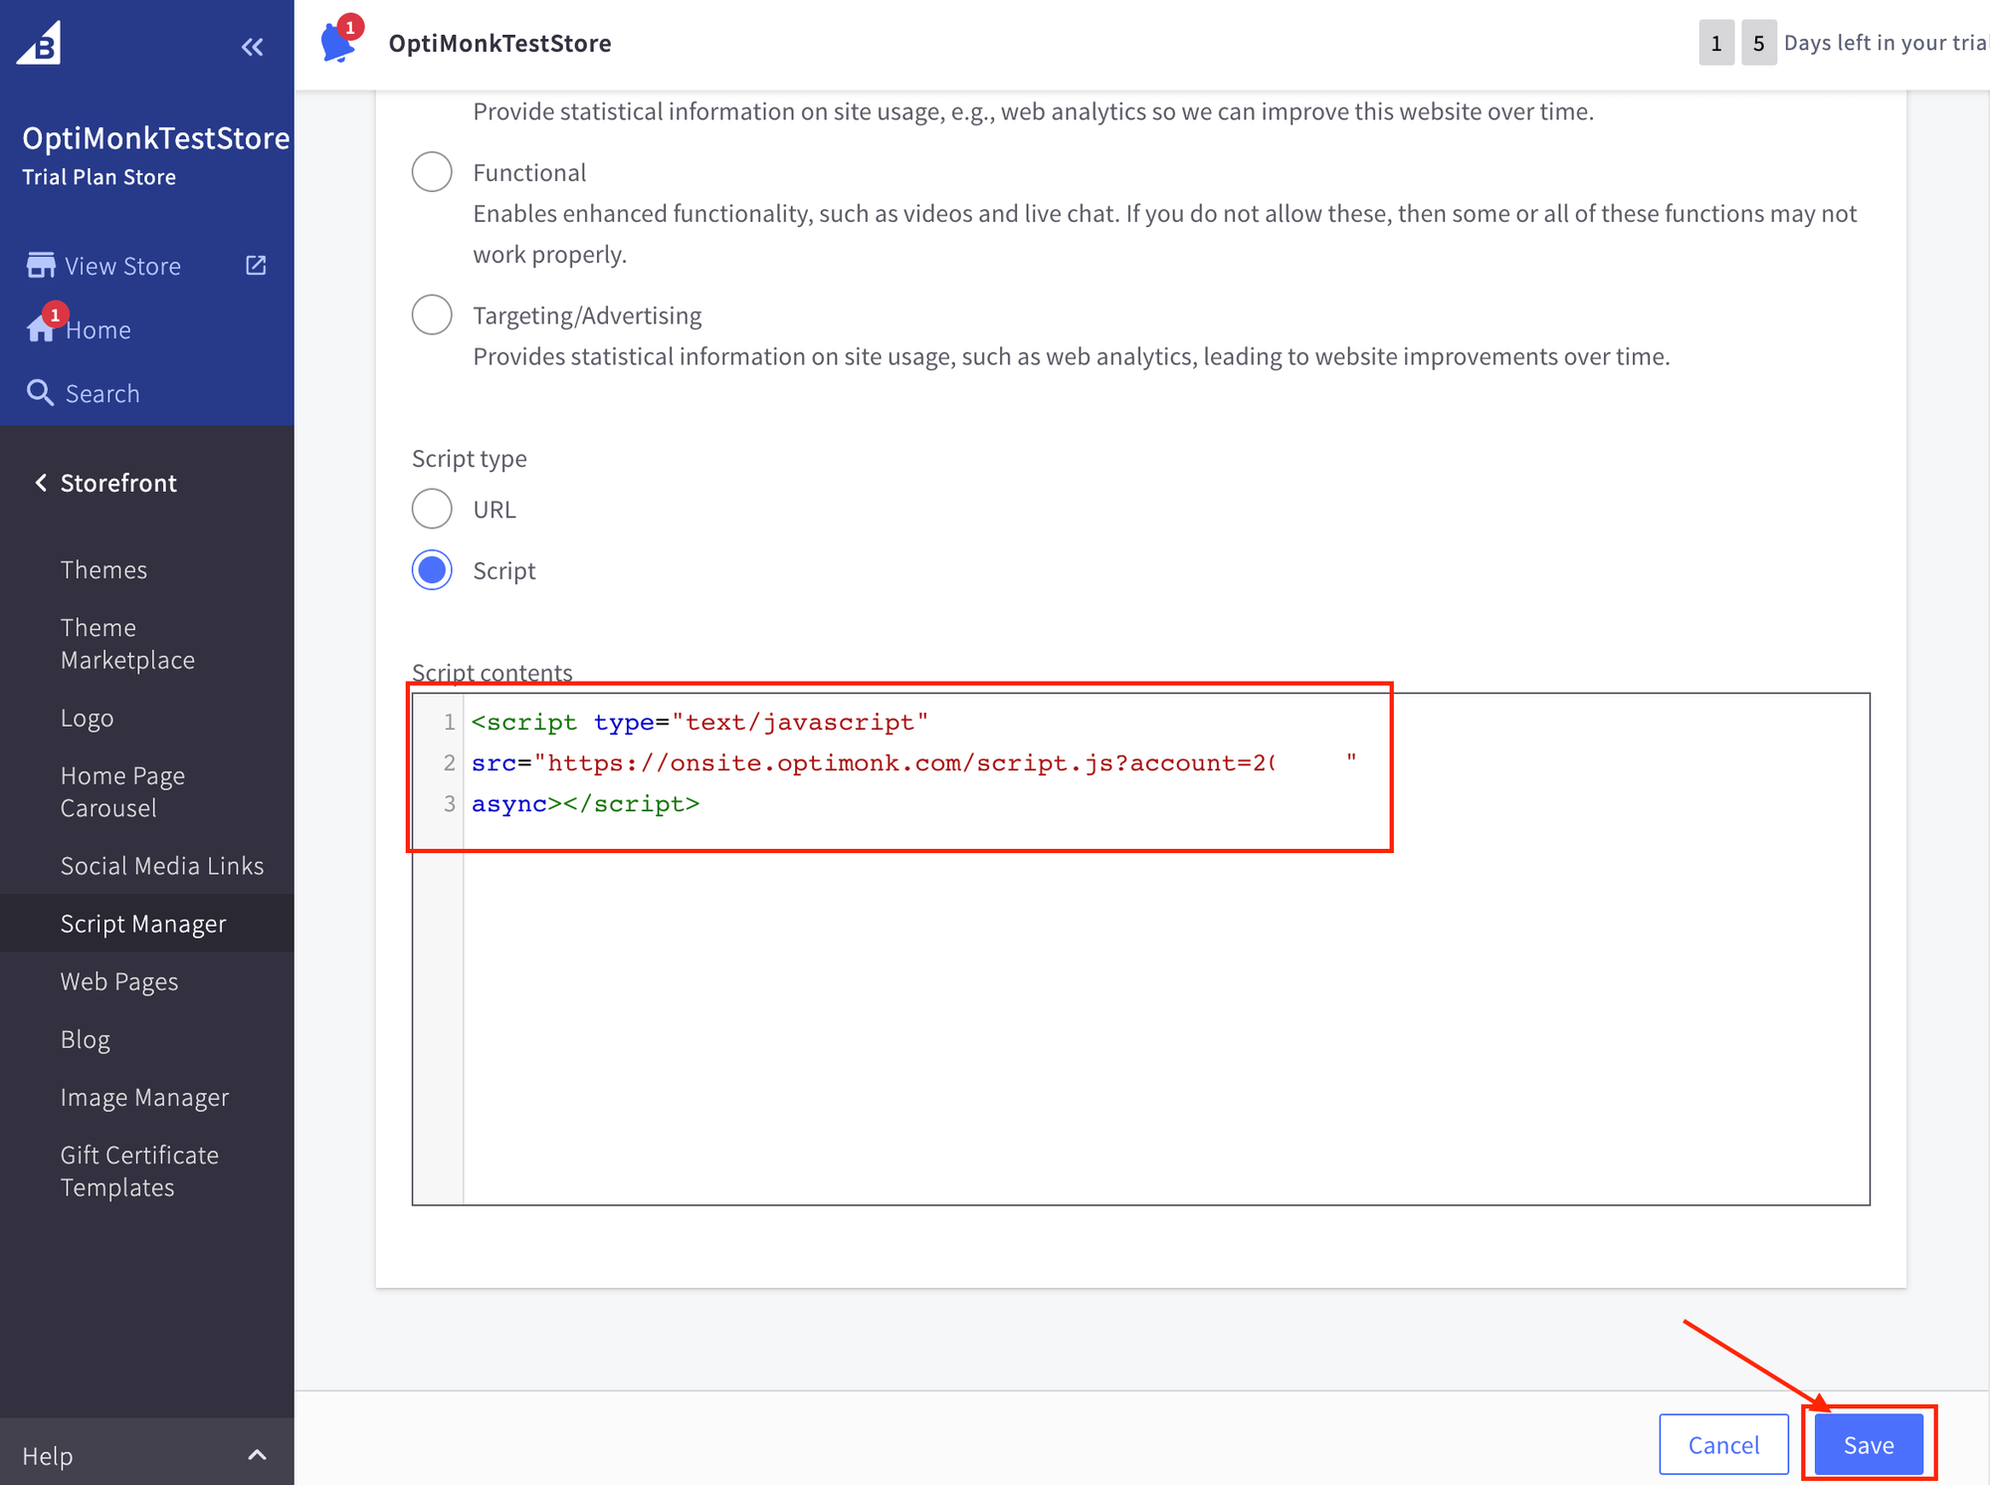Screen dimensions: 1990x1485
Task: Open Logo settings
Action: point(87,718)
